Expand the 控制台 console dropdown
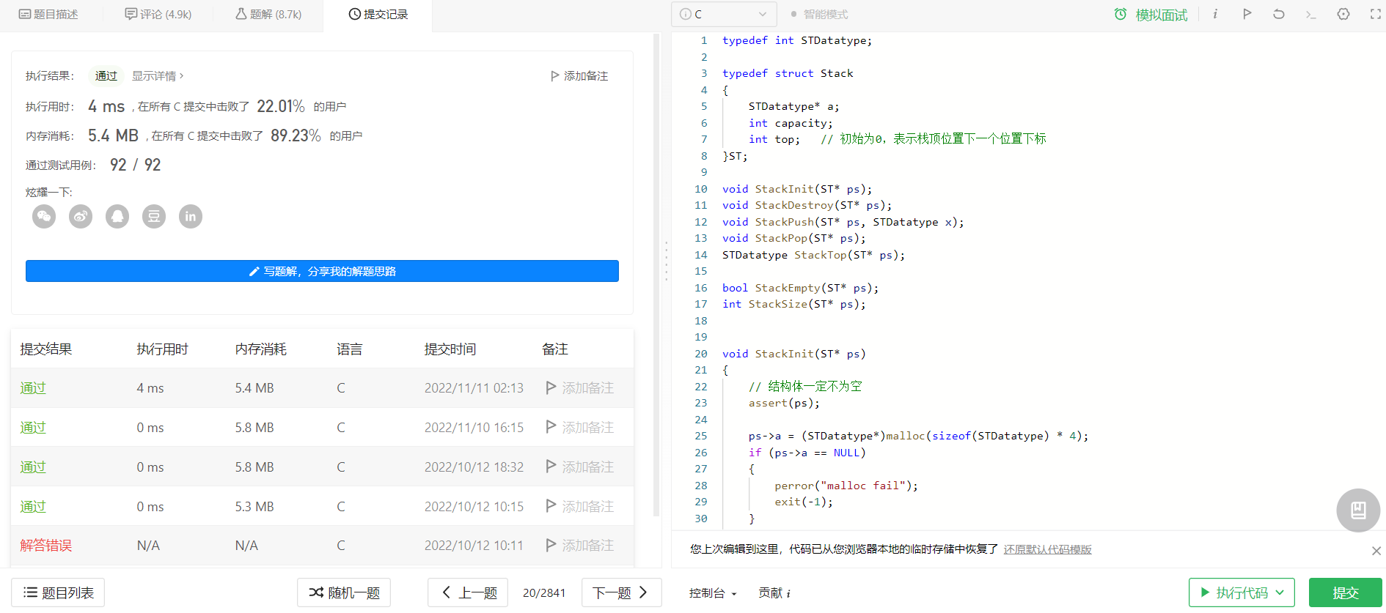Image resolution: width=1386 pixels, height=613 pixels. click(713, 593)
